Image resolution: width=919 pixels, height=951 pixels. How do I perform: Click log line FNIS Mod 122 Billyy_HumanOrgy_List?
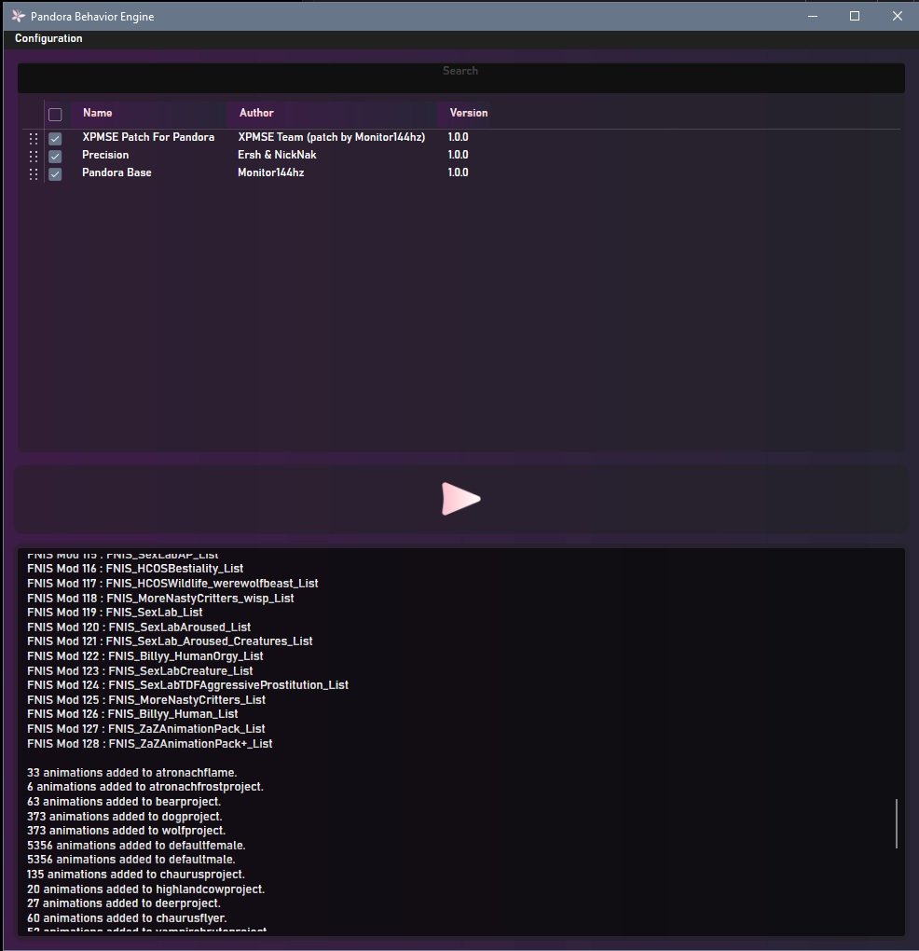coord(144,655)
